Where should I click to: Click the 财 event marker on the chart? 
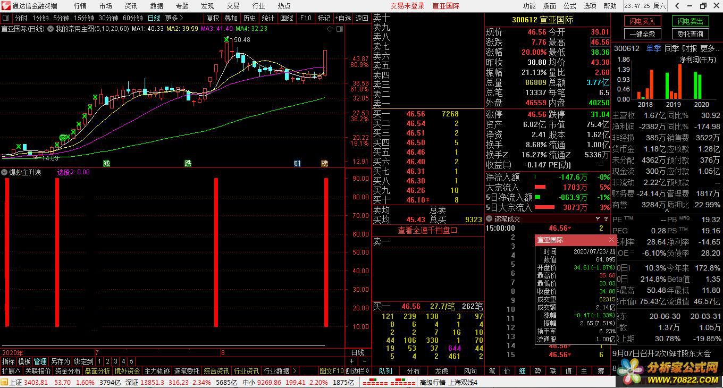point(297,163)
